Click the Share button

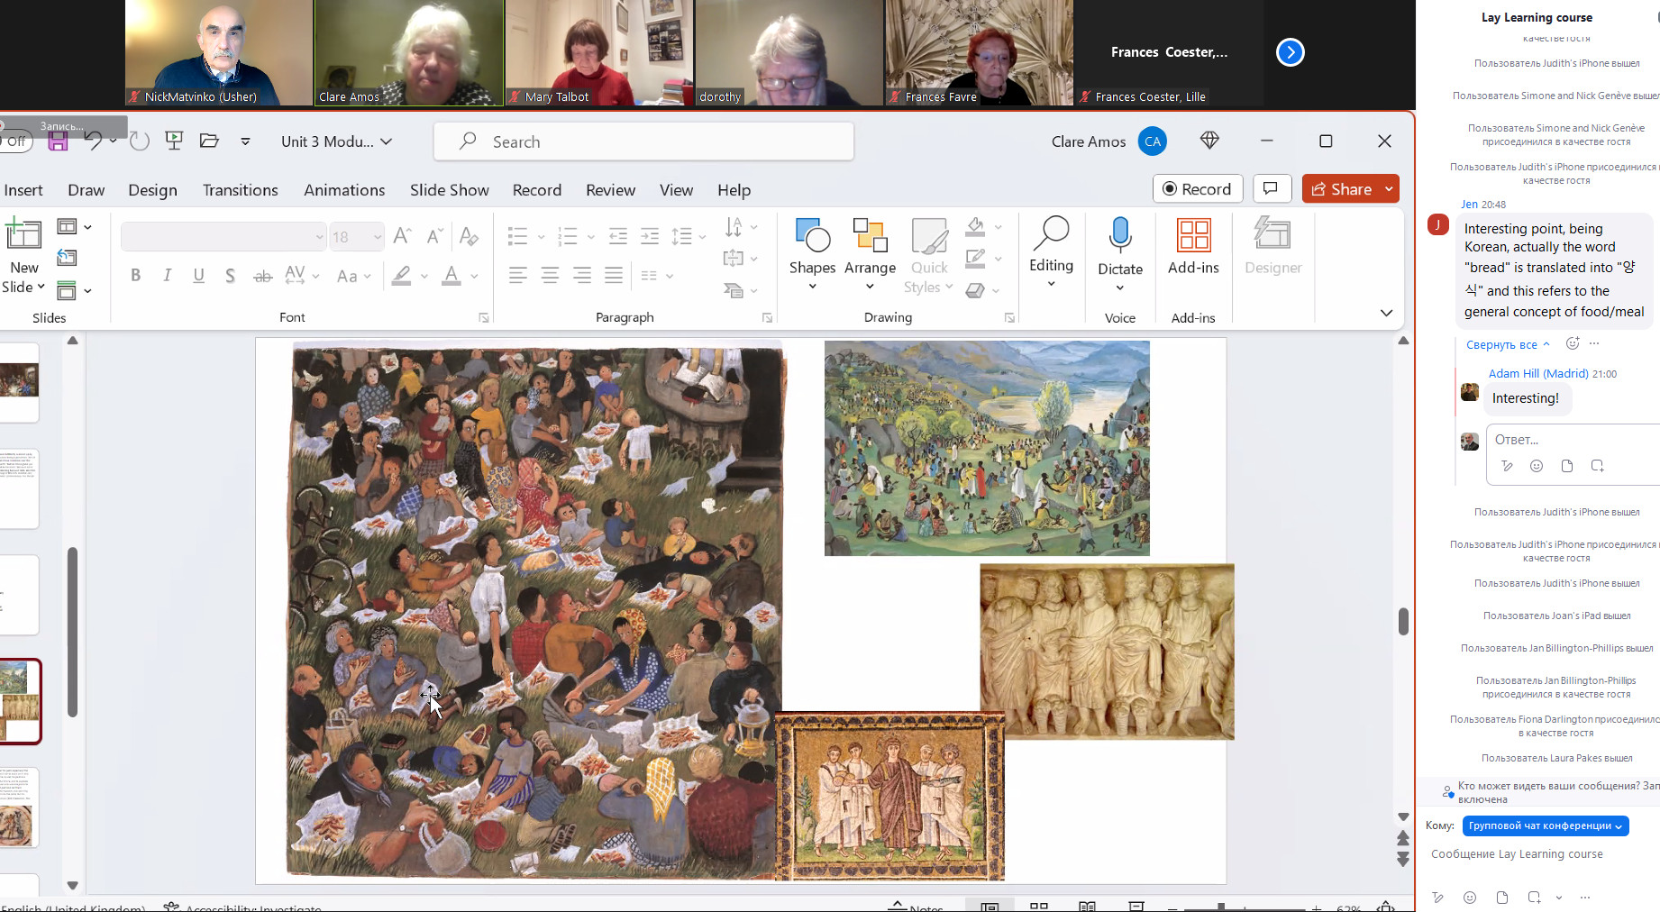pos(1341,188)
